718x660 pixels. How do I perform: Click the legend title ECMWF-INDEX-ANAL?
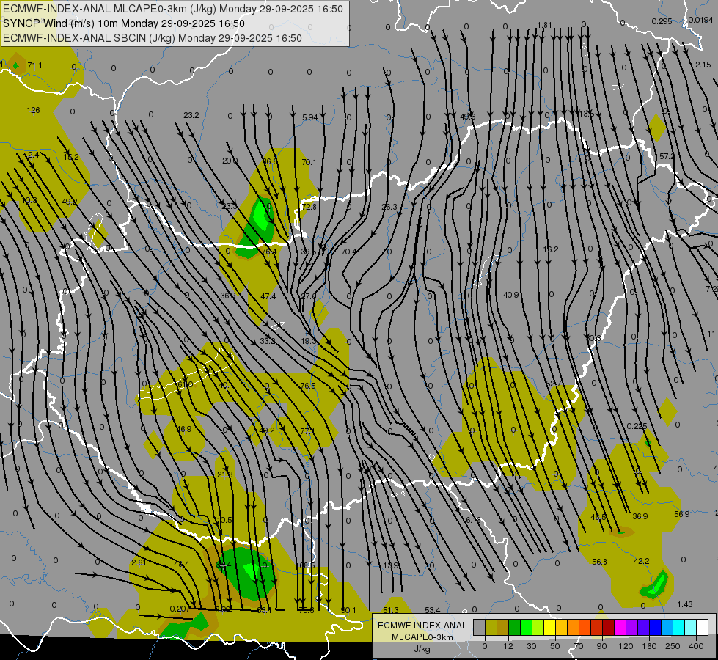(422, 626)
